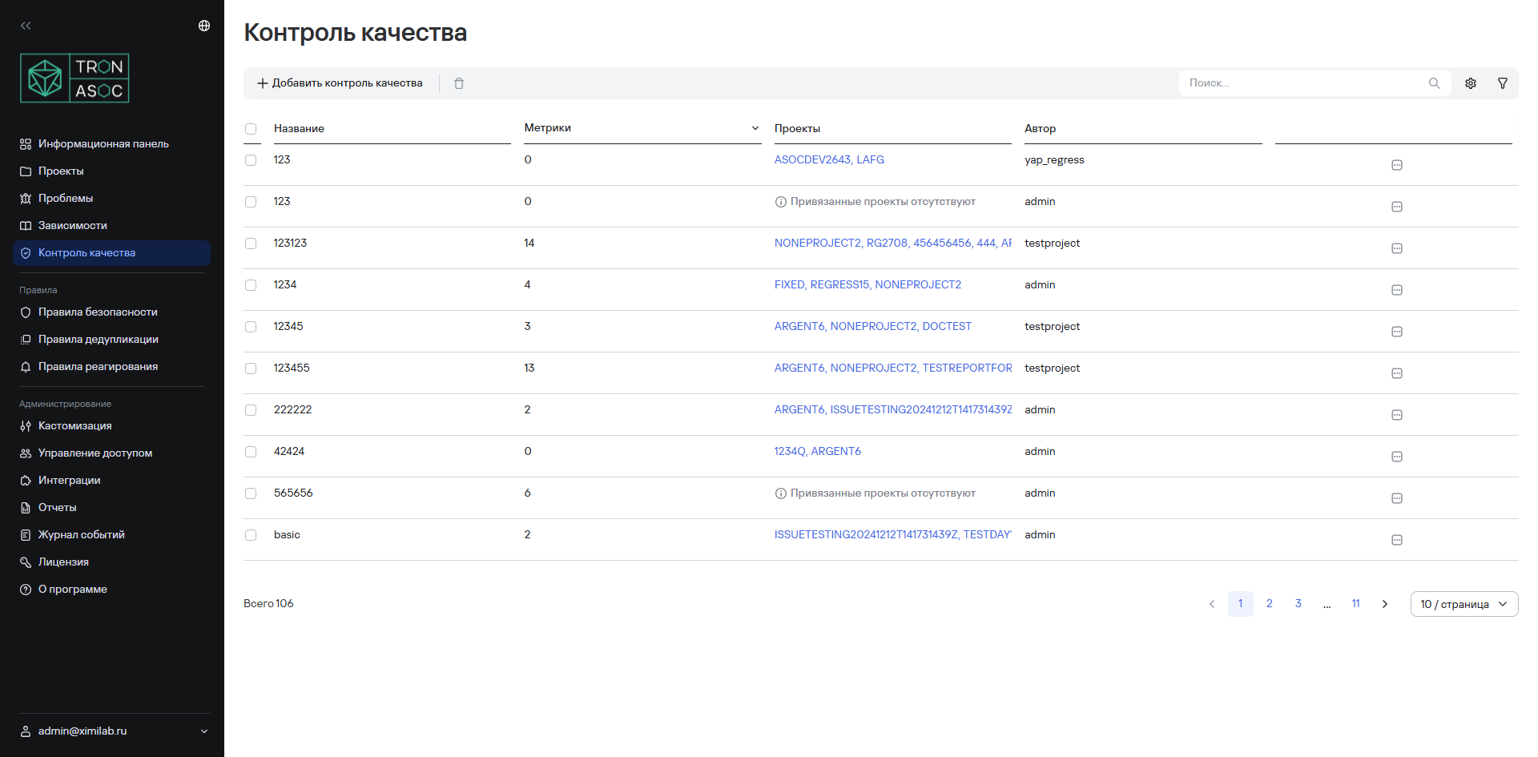
Task: Open actions menu for 123455 row
Action: (1397, 373)
